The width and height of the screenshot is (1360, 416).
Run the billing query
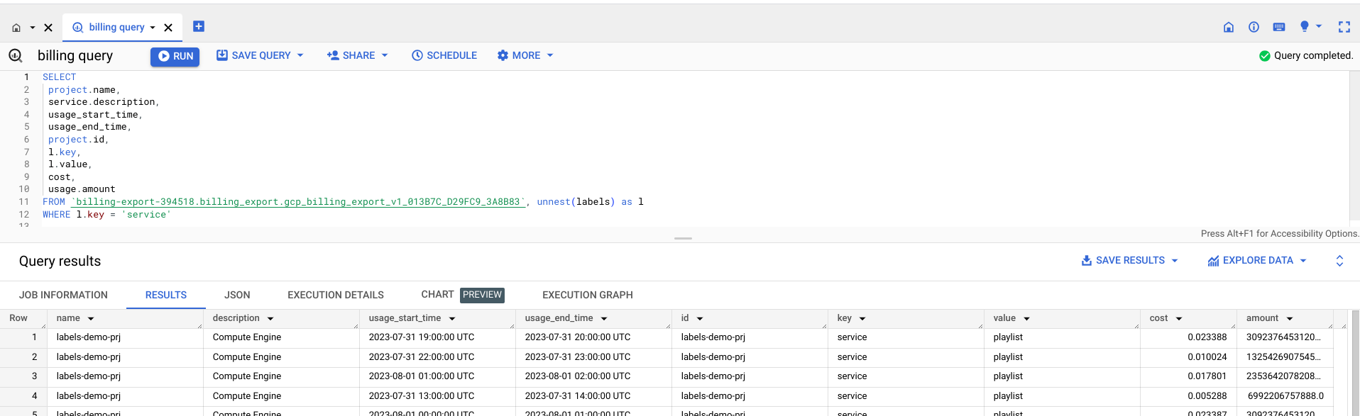click(x=175, y=56)
